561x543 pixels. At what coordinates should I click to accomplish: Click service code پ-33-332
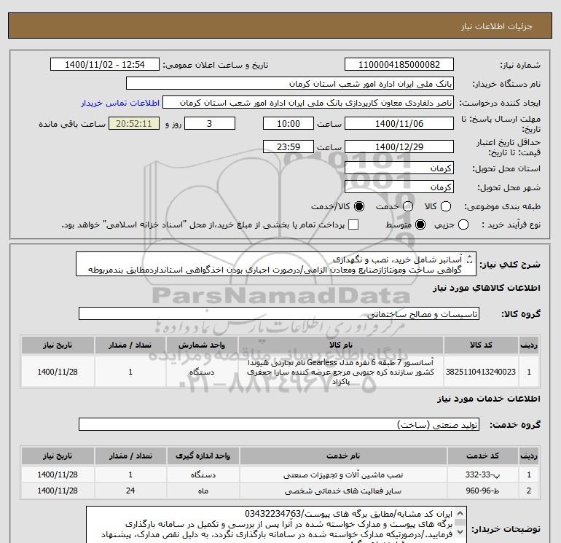click(x=482, y=474)
